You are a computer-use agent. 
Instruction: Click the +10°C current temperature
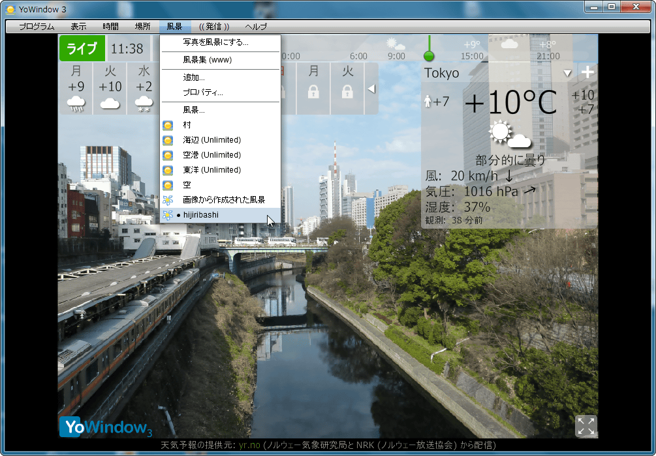pos(510,102)
